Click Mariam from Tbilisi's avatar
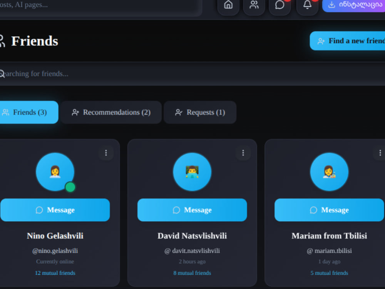This screenshot has width=385, height=289. (329, 172)
